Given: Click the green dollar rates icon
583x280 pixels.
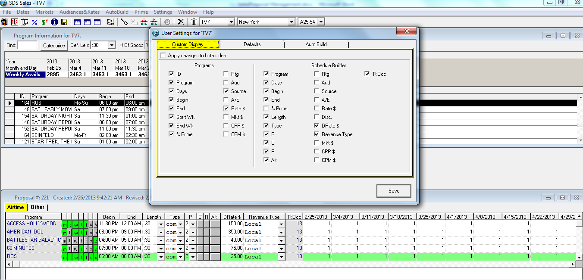Looking at the screenshot, I should pos(44,22).
